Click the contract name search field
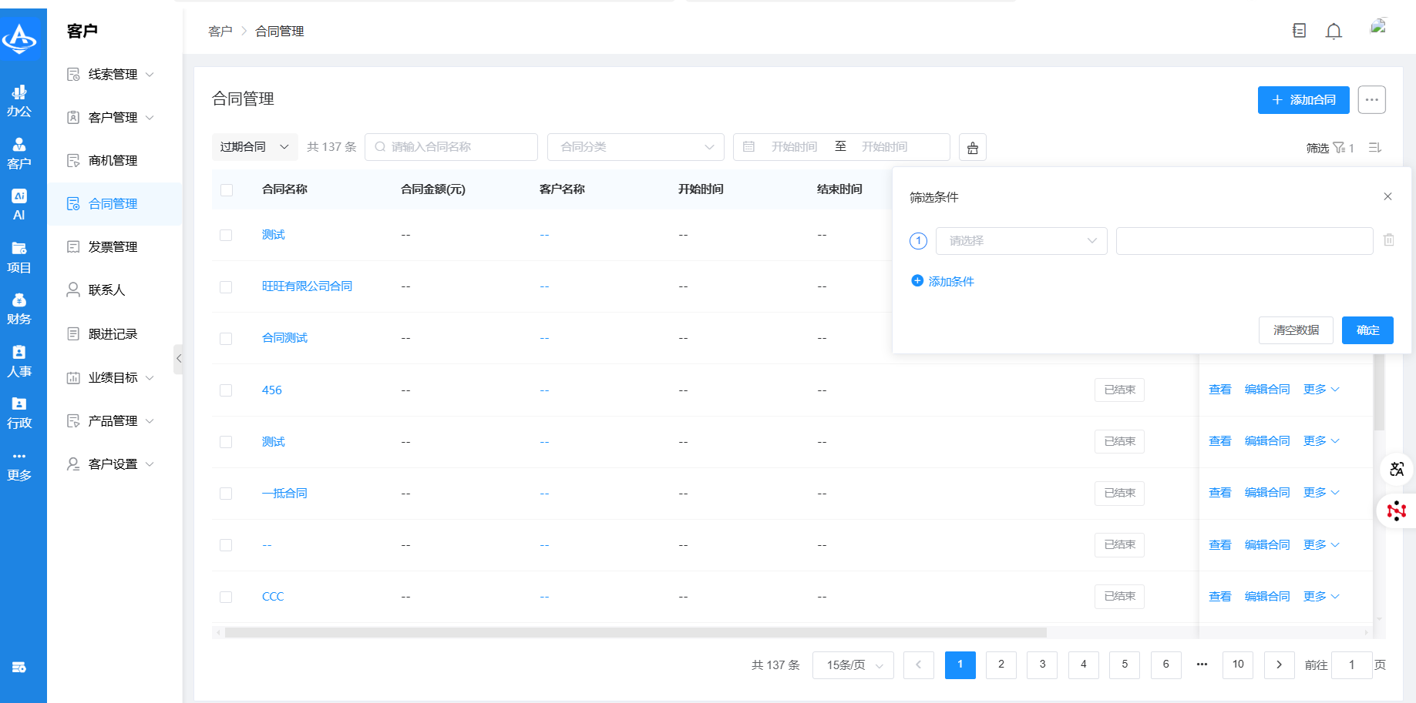Screen dimensions: 1416x703 (451, 147)
